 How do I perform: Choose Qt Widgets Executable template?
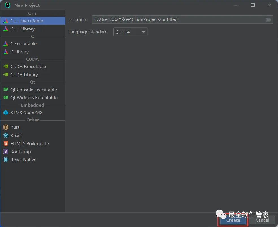[32, 97]
